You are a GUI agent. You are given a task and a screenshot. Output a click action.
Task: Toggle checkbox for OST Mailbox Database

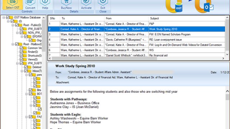point(8,18)
